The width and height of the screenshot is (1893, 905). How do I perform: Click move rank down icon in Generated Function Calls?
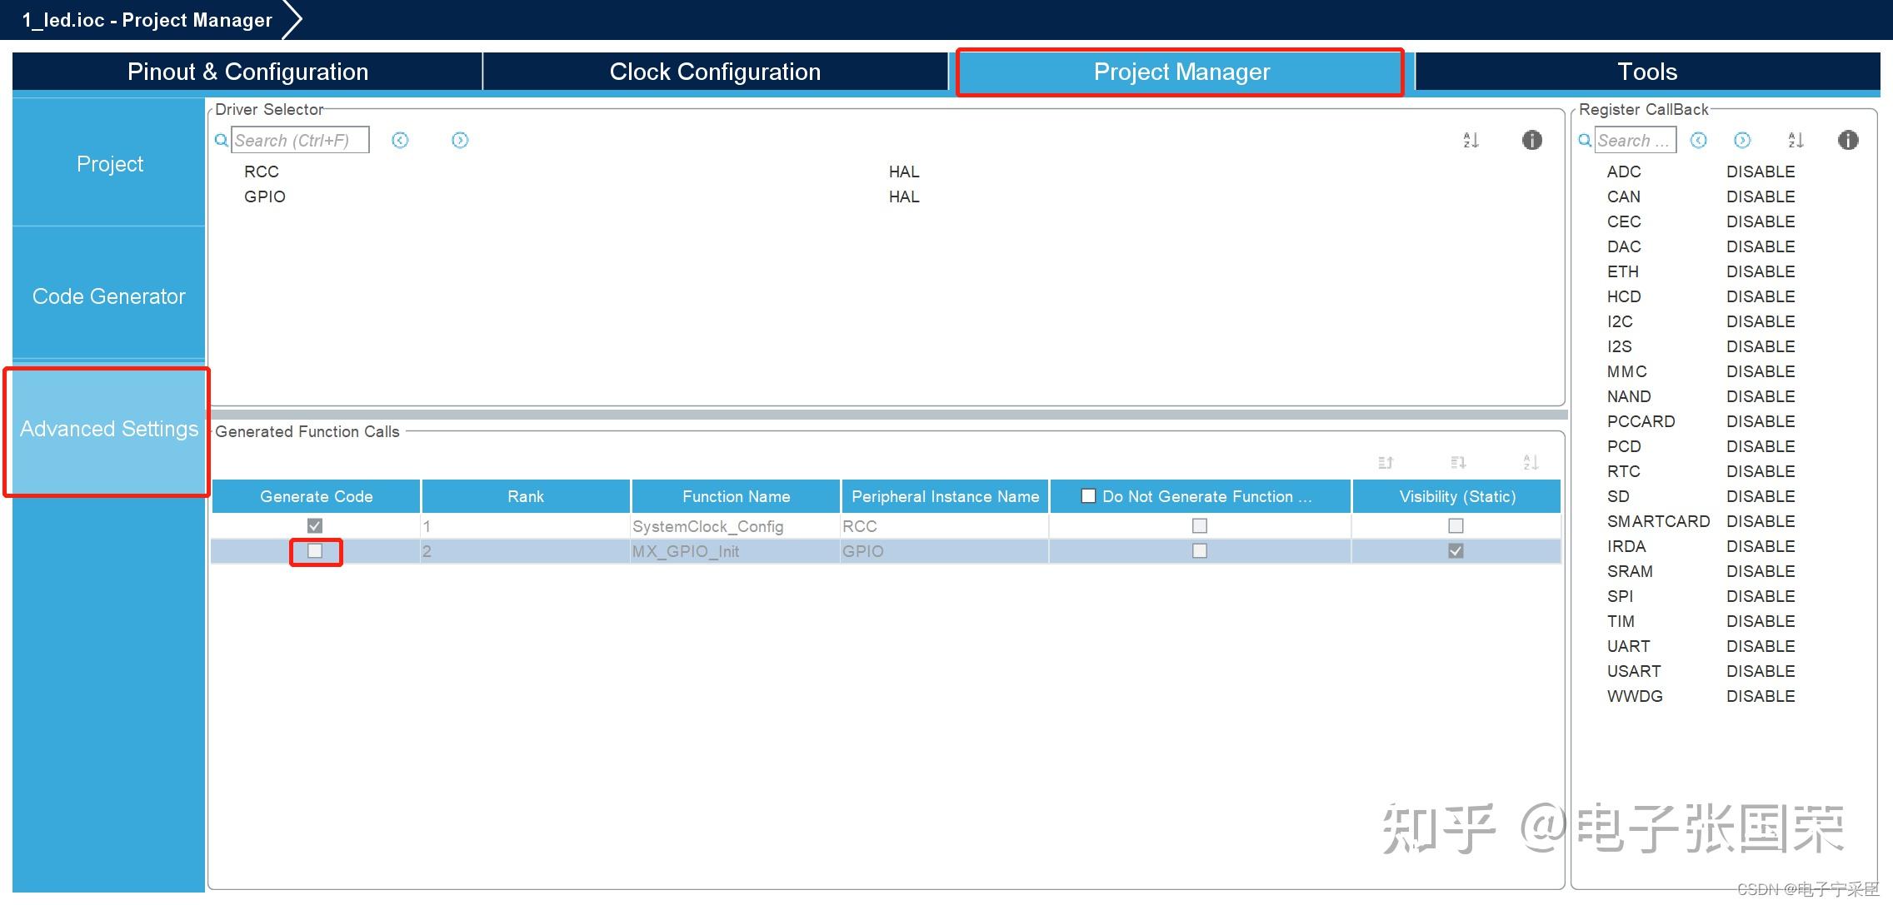[1458, 462]
